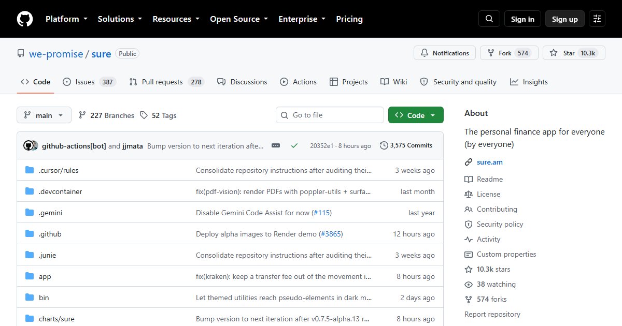This screenshot has width=622, height=326.
Task: Go to the GitHub homepage via the logo
Action: (x=25, y=19)
